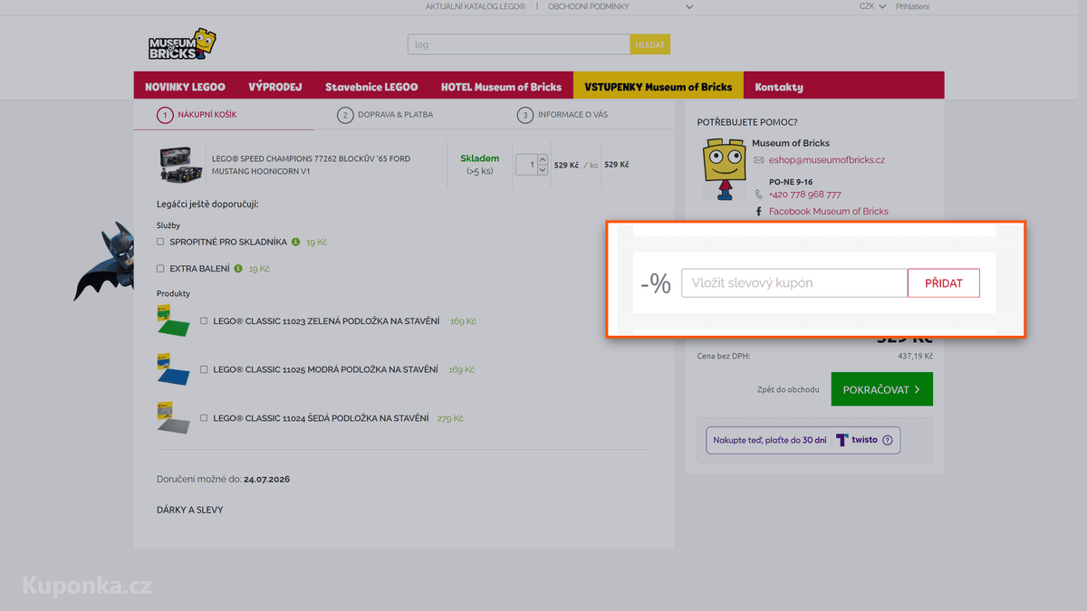Open HOTEL Museum of Bricks menu

pos(501,87)
